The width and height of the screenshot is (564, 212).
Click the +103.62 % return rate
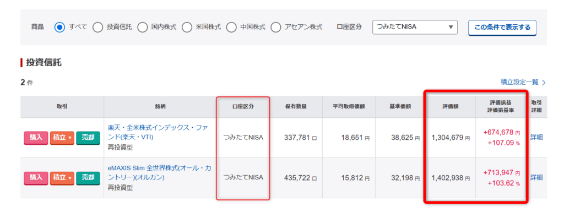coord(503,183)
